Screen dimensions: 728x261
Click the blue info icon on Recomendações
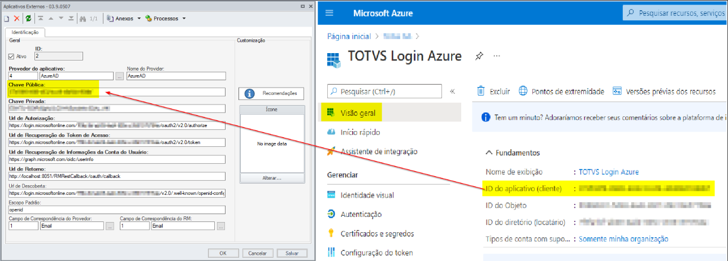(x=250, y=94)
